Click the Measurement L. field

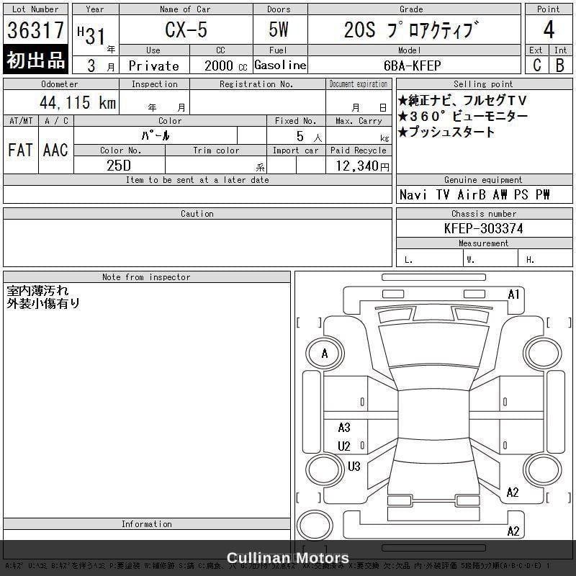pos(430,258)
